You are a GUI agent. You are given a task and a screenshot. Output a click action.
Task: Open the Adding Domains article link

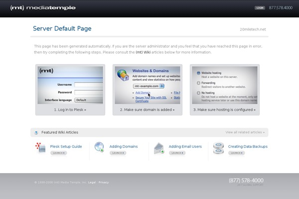coord(123,147)
